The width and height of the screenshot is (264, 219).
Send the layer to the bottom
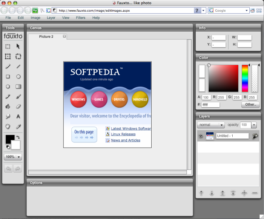pyautogui.click(x=233, y=193)
